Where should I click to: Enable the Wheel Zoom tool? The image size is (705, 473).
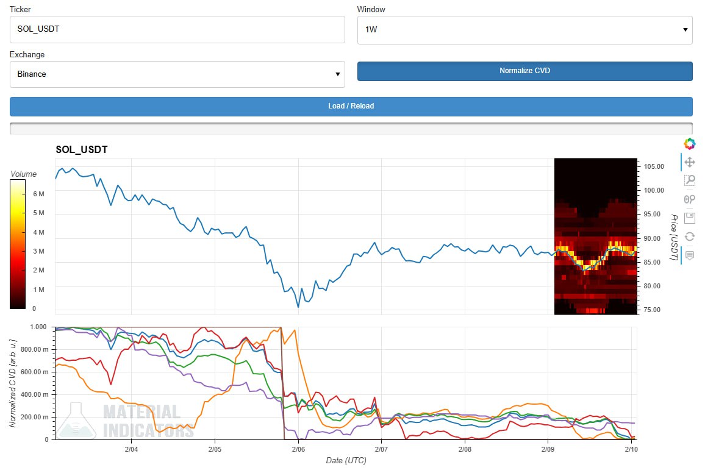tap(689, 199)
